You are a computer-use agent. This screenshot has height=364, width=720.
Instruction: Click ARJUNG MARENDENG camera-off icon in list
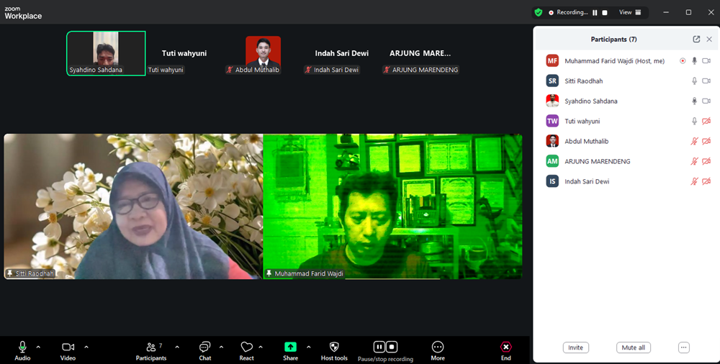(706, 161)
